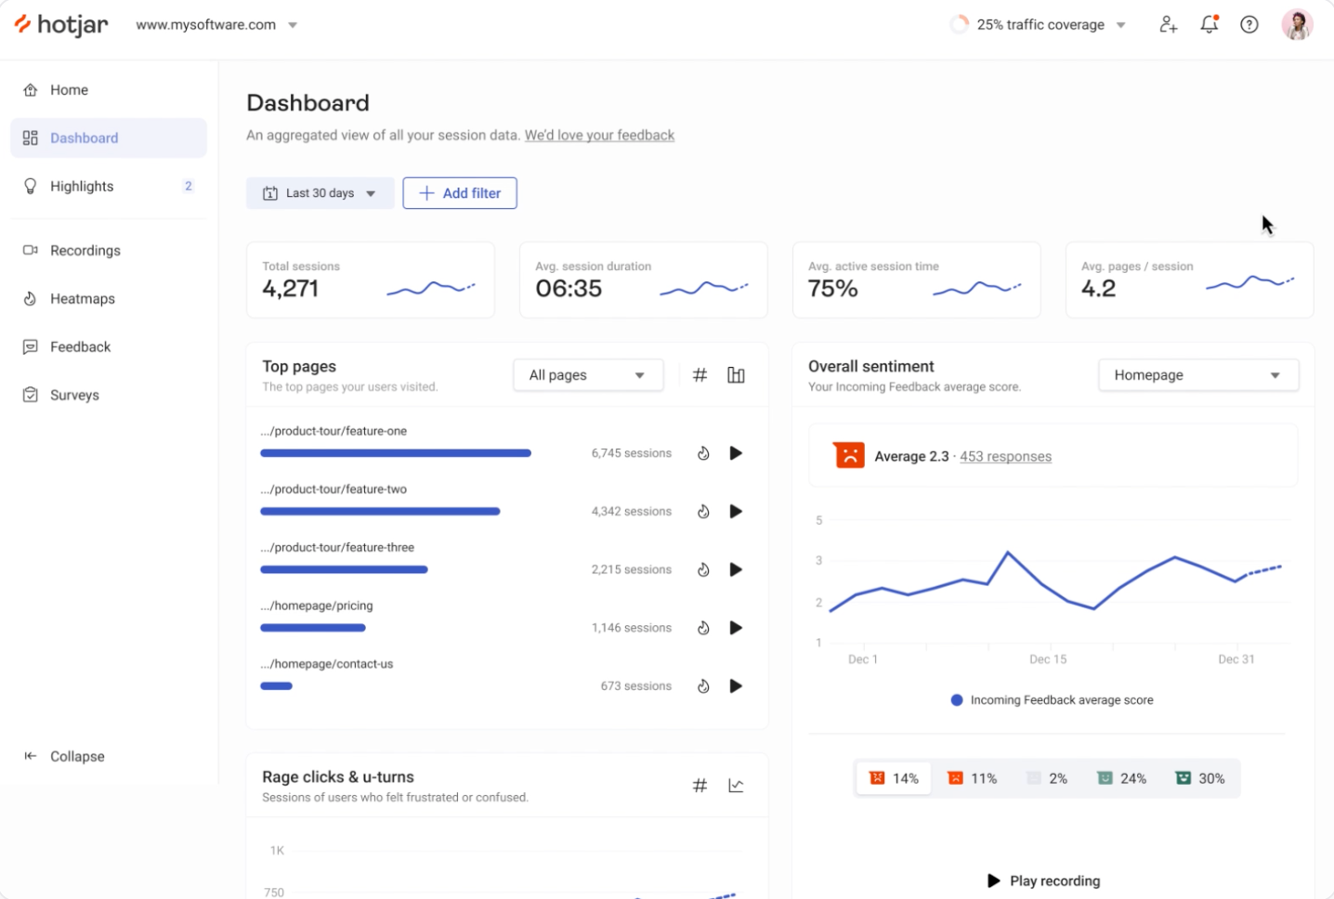
Task: Click Play recording under sentiment
Action: point(1044,881)
